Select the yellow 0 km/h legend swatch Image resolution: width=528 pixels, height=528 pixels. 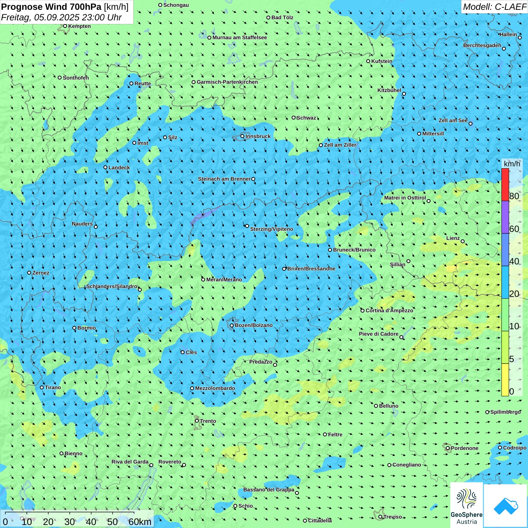coord(505,380)
